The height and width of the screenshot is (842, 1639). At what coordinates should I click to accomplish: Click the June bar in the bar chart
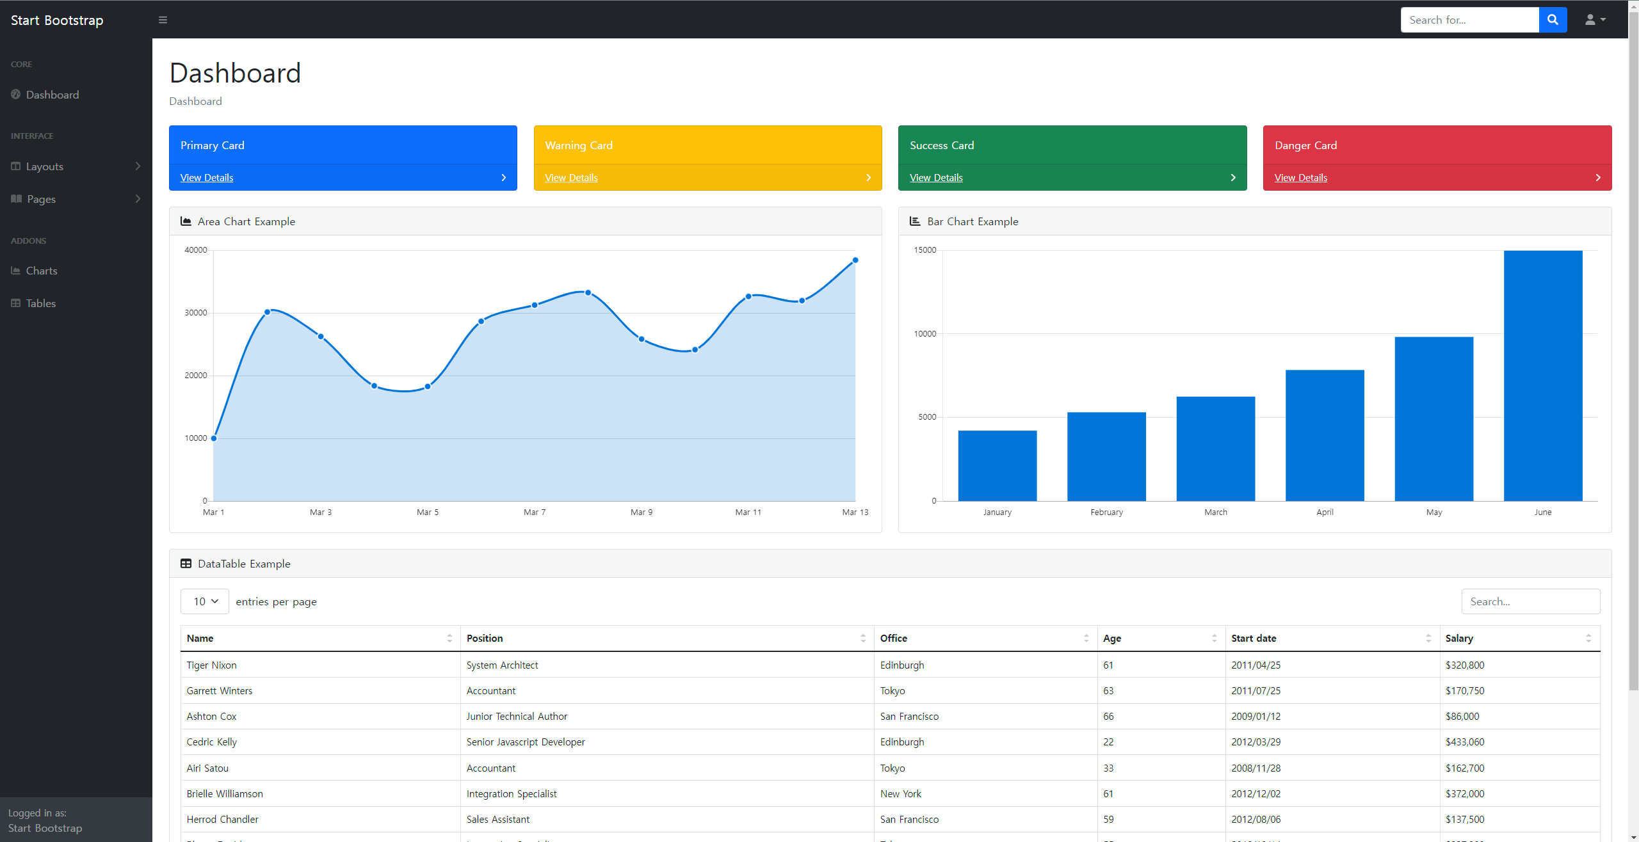click(x=1543, y=376)
